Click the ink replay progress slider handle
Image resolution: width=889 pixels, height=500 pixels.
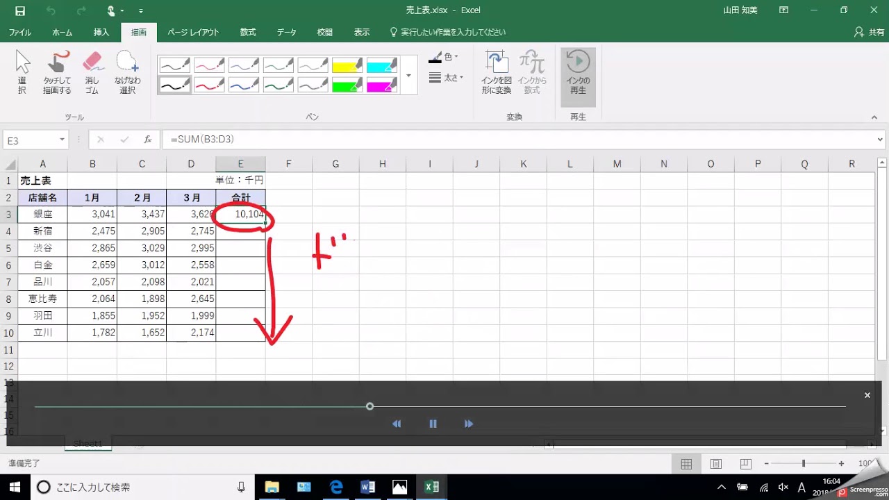pos(369,406)
